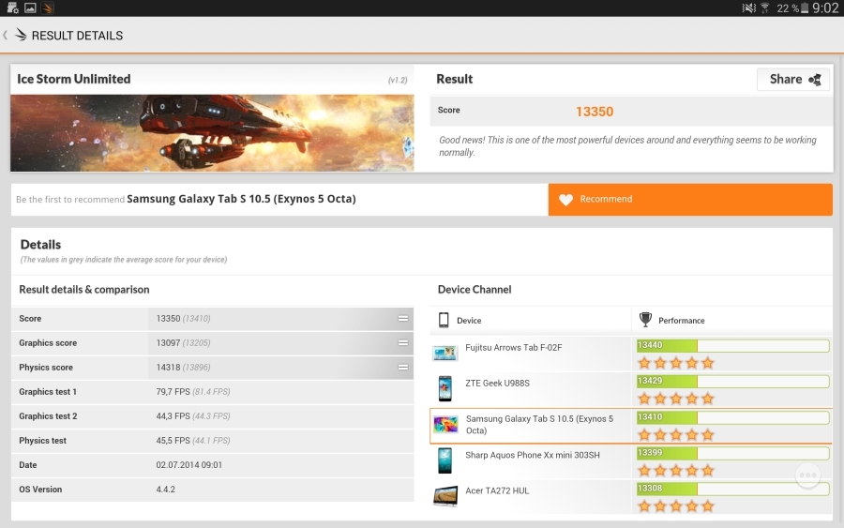Click the 13308 performance bar

point(732,489)
